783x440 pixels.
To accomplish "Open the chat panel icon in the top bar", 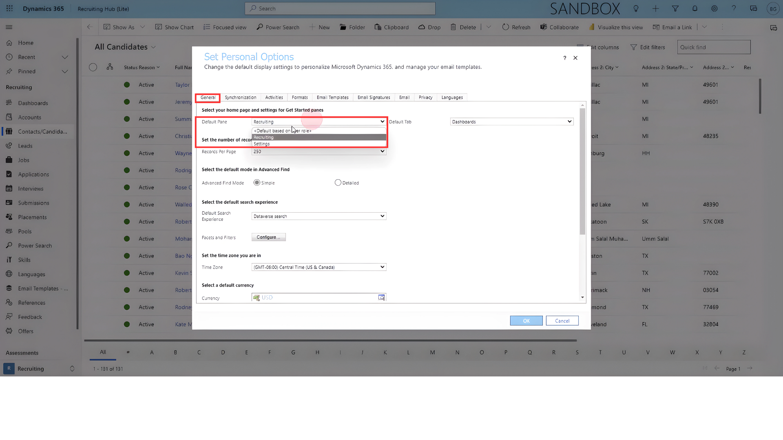I will point(753,9).
